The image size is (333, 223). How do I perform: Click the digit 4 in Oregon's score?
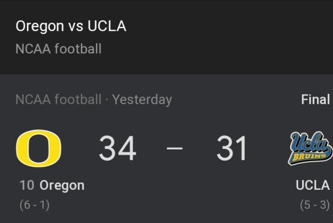tap(127, 149)
